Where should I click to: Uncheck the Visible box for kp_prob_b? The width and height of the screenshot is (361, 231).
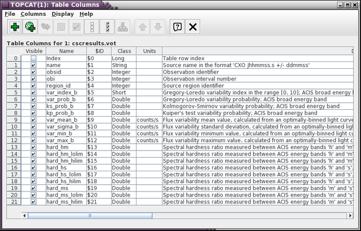(x=34, y=113)
